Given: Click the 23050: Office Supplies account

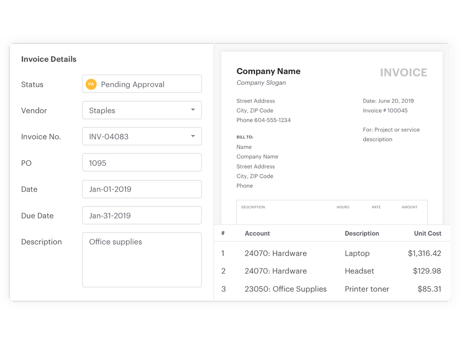Looking at the screenshot, I should 285,289.
